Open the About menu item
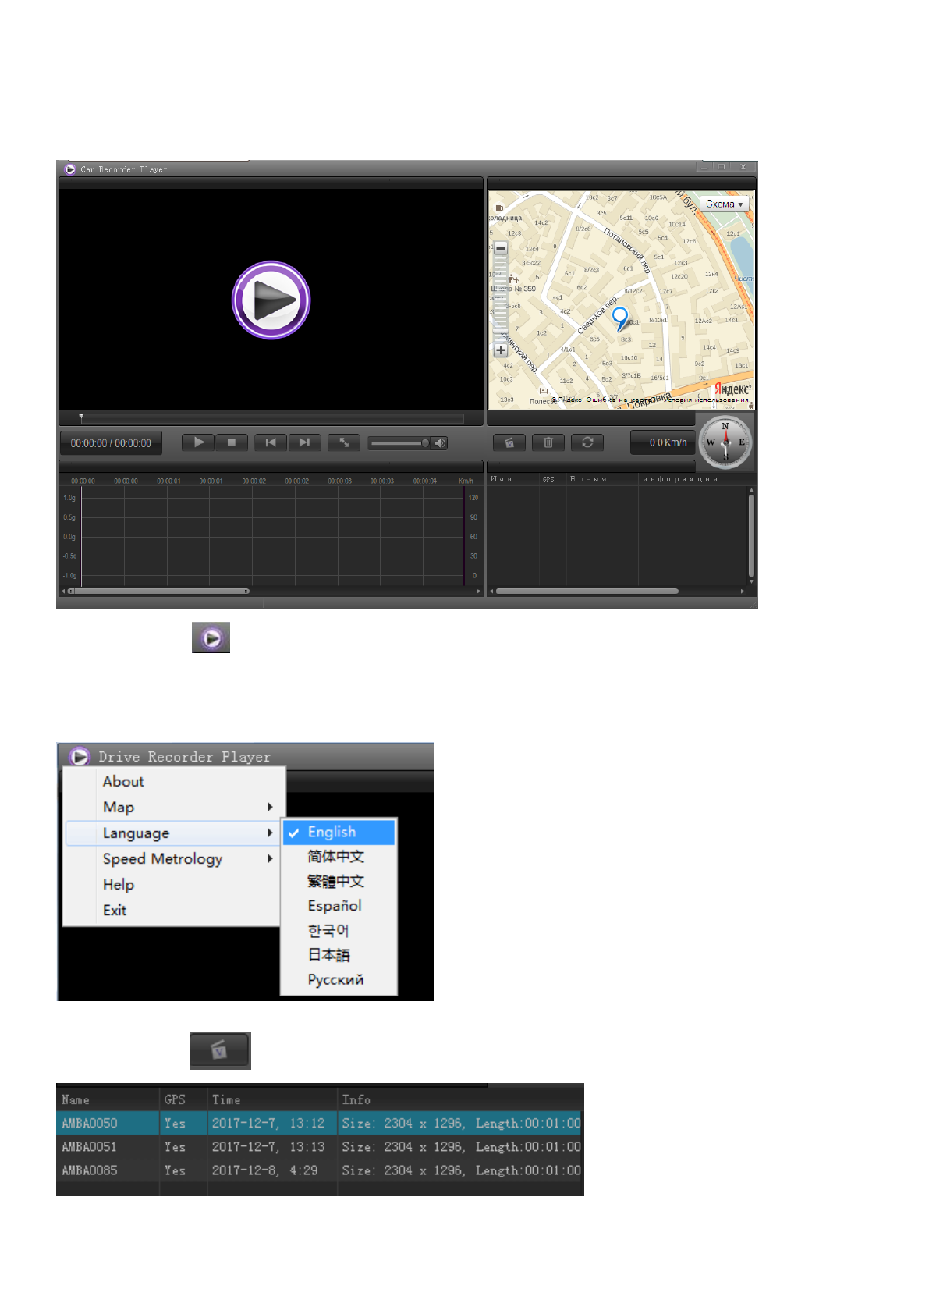 [x=123, y=781]
